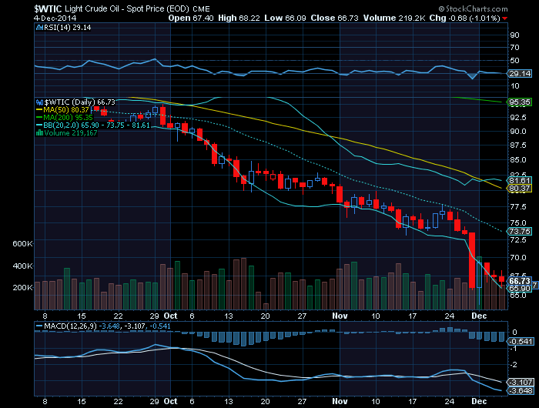Click the 77.5 price axis label

coord(518,207)
